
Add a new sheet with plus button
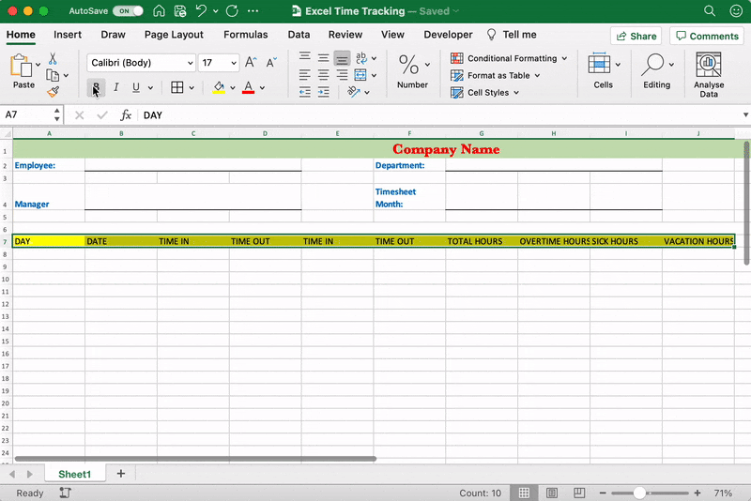[x=120, y=474]
